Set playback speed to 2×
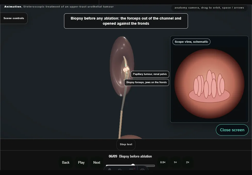This screenshot has height=175, width=252. [x=187, y=162]
